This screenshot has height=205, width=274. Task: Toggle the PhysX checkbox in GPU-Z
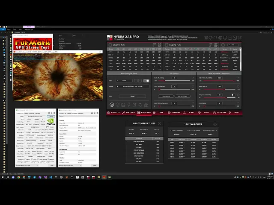41,162
